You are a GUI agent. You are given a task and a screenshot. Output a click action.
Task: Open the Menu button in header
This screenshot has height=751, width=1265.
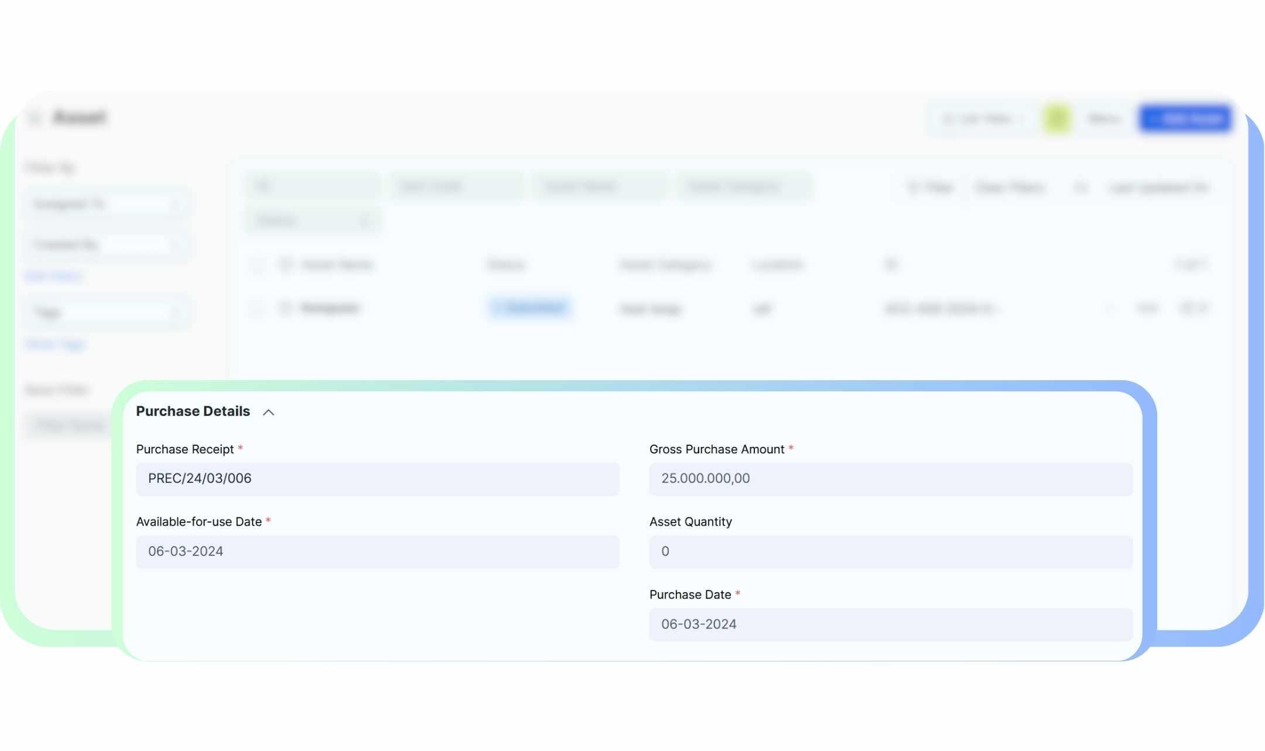(x=1104, y=119)
